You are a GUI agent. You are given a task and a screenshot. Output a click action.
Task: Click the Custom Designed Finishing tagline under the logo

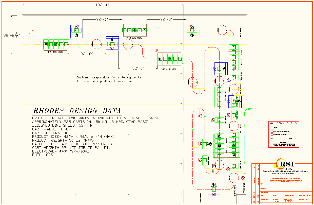click(x=285, y=171)
